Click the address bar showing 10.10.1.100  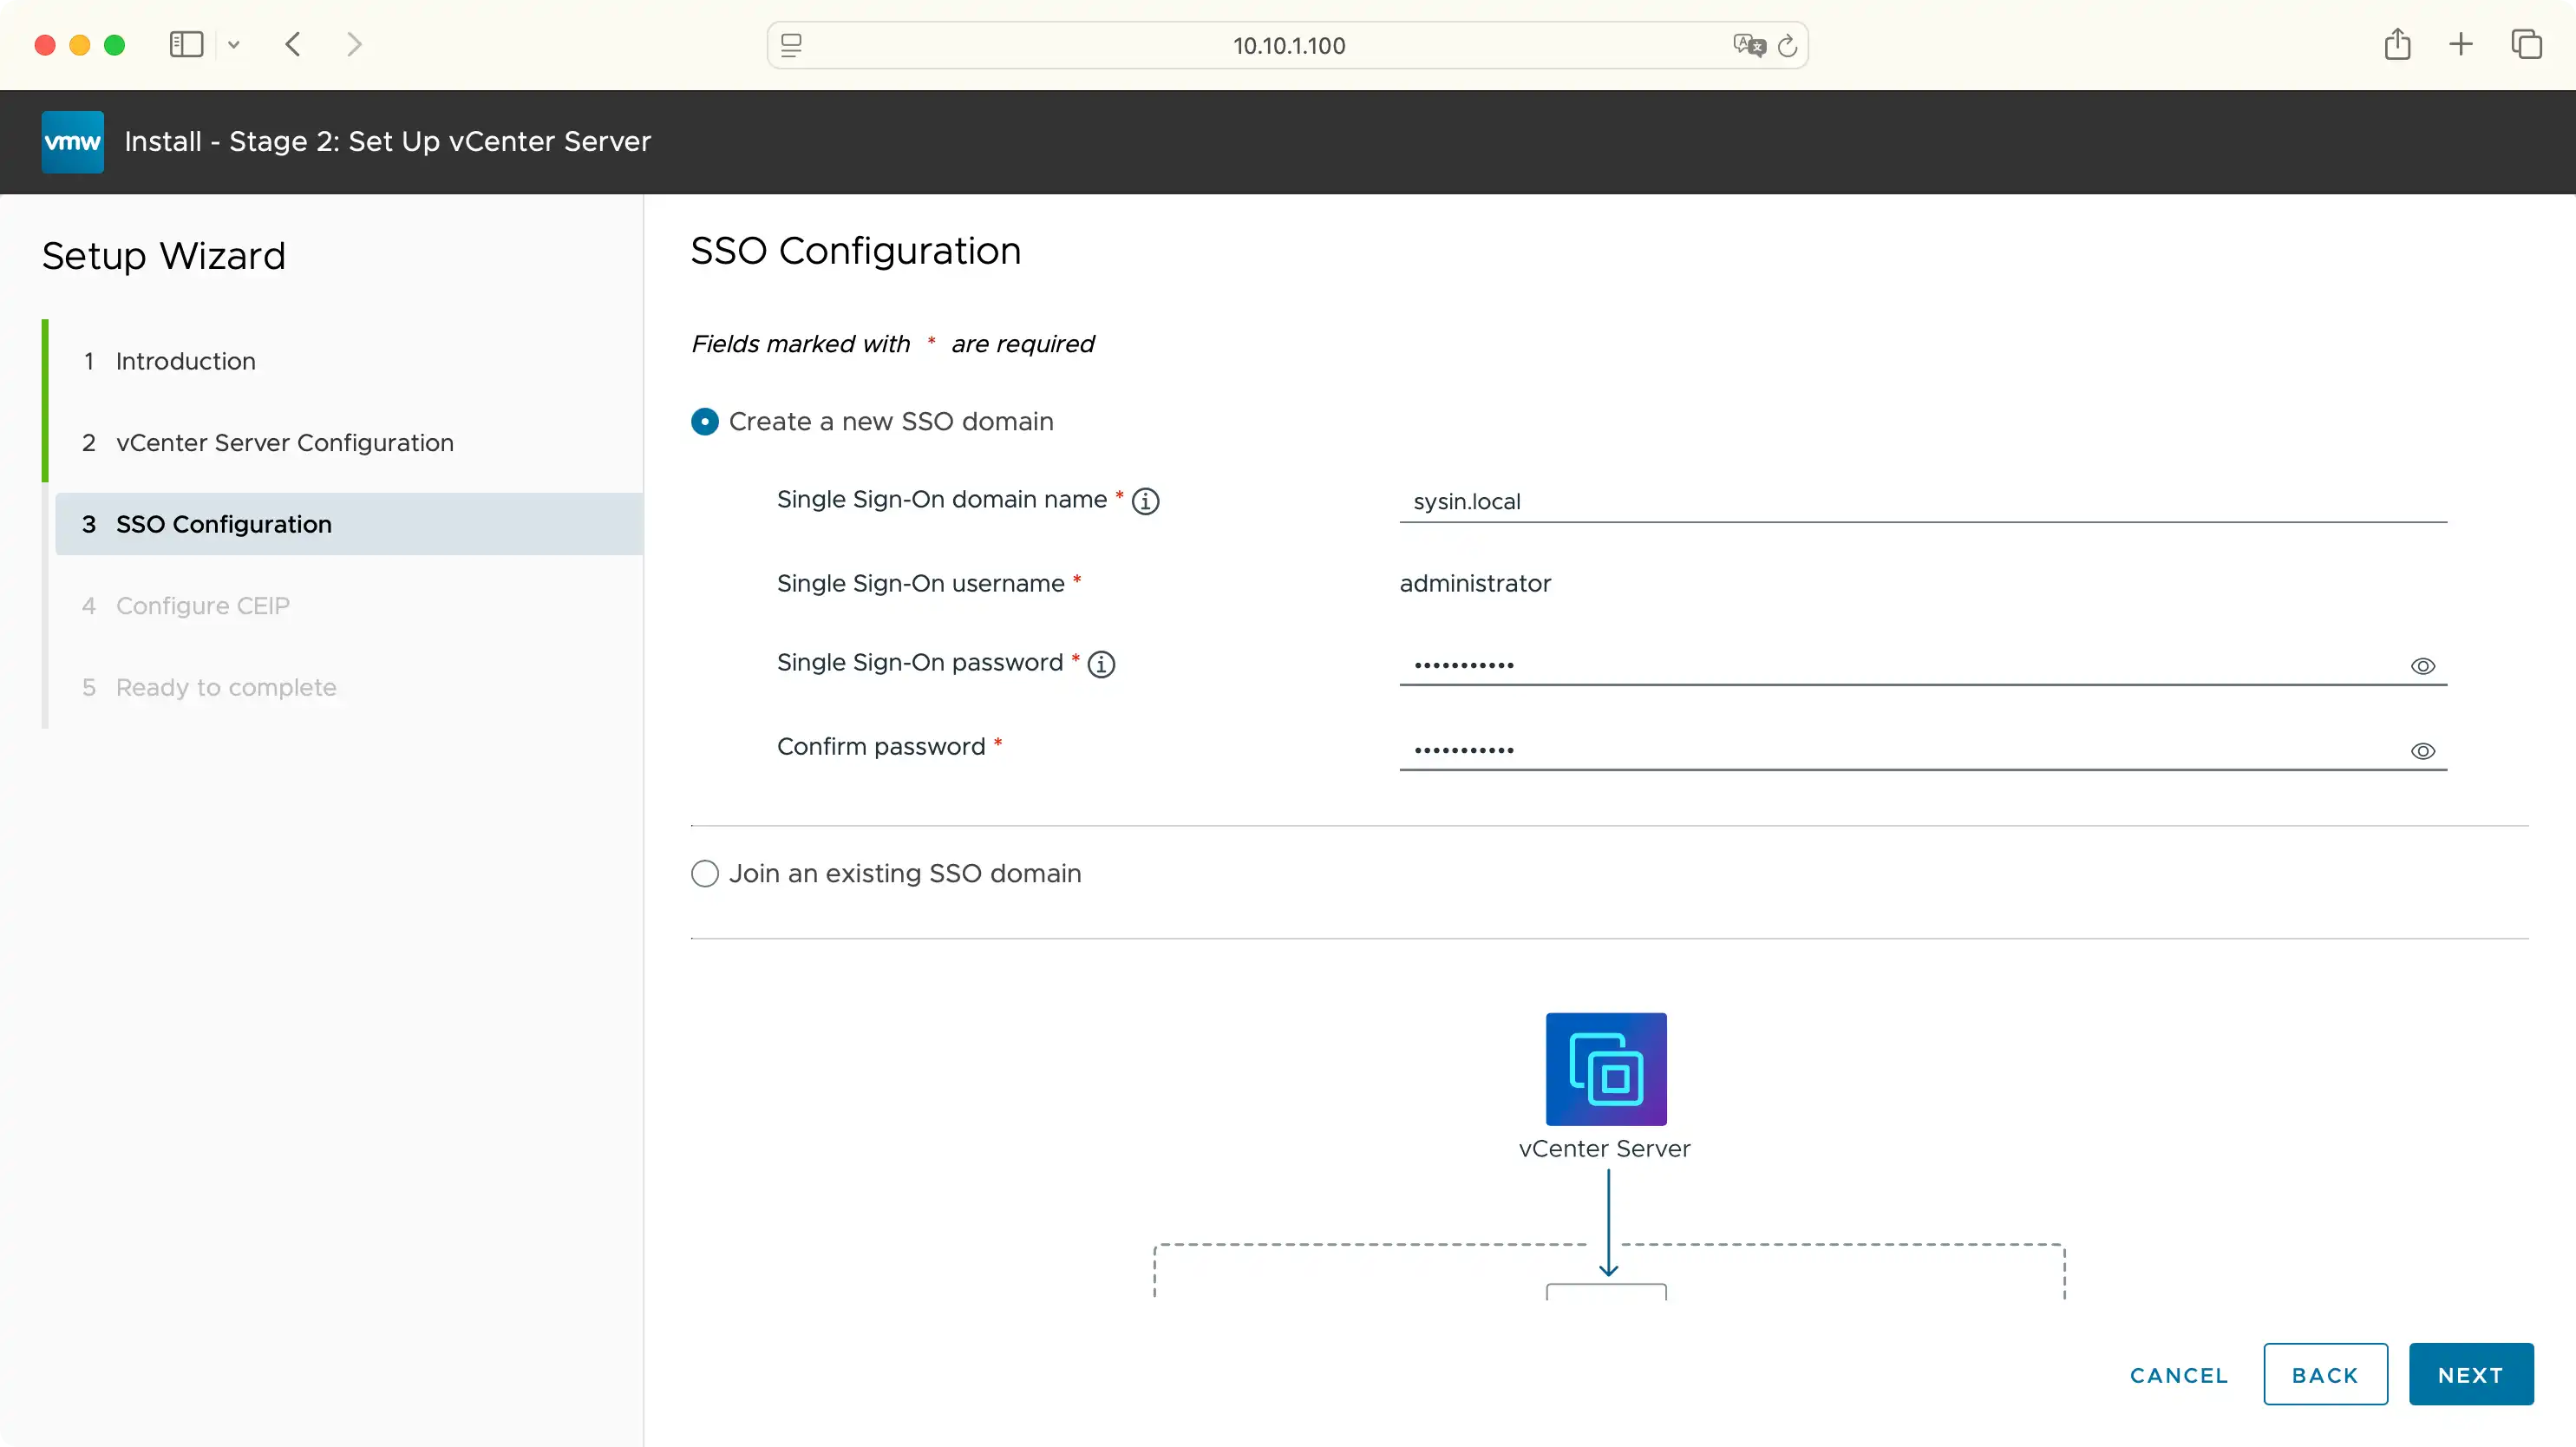tap(1287, 45)
